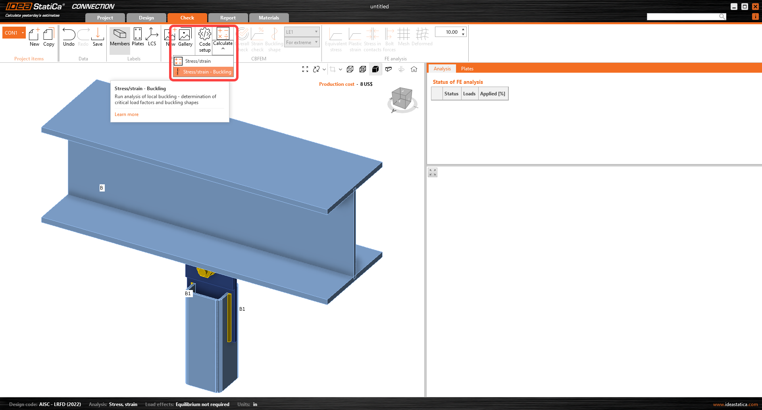The image size is (762, 410).
Task: Open Code setup
Action: 204,39
